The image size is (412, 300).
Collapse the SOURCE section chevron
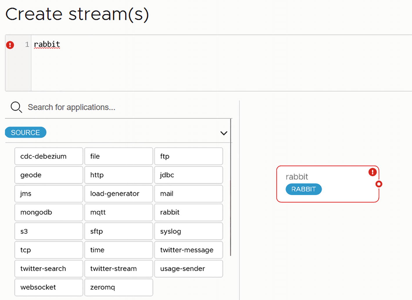223,133
